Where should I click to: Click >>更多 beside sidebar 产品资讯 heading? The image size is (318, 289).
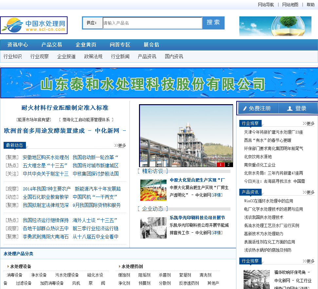[308, 192]
